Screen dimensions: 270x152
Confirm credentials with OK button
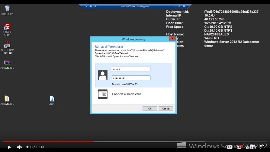150,109
